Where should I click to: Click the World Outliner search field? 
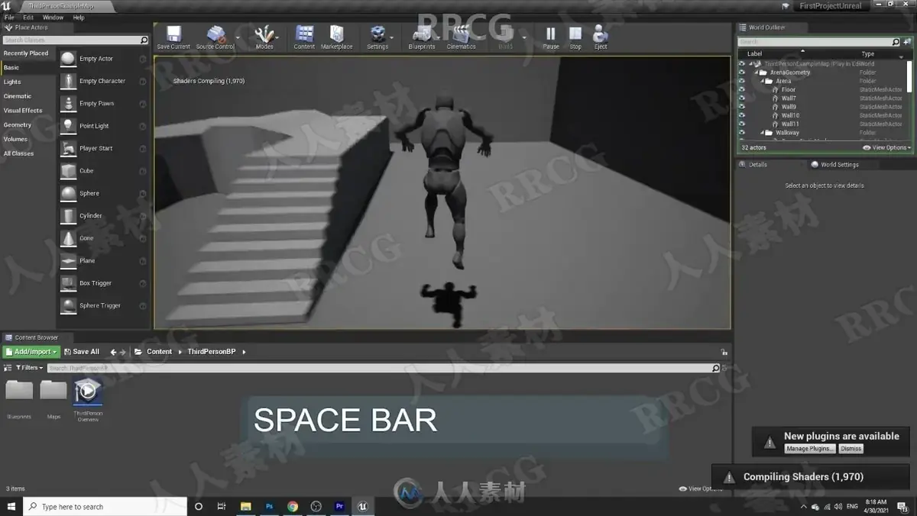click(819, 41)
